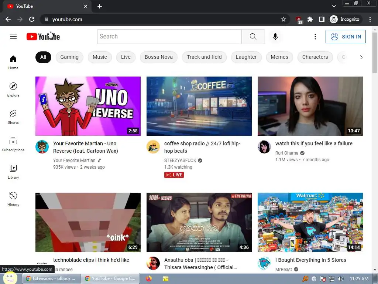Image resolution: width=378 pixels, height=284 pixels.
Task: Click MrBeast channel avatar
Action: (x=264, y=263)
